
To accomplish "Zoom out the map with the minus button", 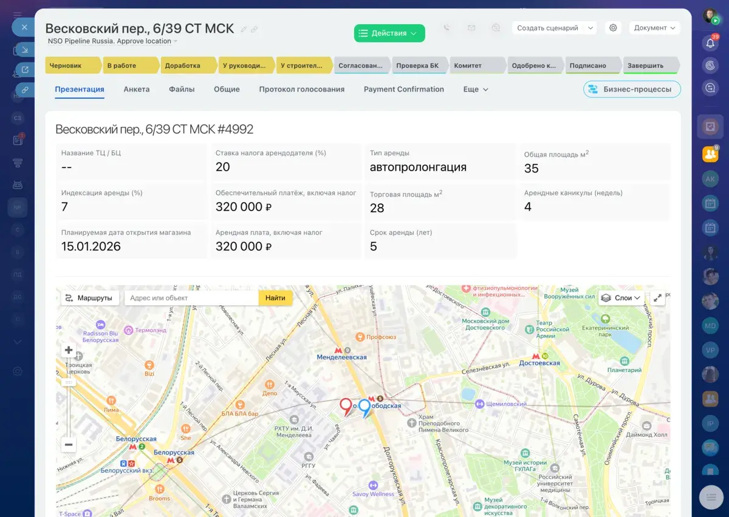I will coord(69,445).
